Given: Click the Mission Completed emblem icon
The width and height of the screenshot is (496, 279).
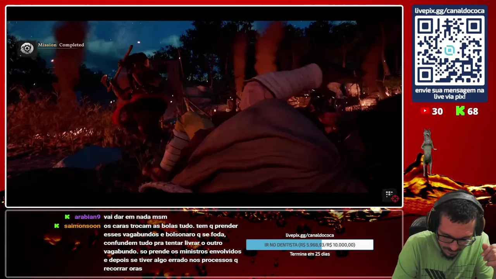Looking at the screenshot, I should [x=27, y=48].
